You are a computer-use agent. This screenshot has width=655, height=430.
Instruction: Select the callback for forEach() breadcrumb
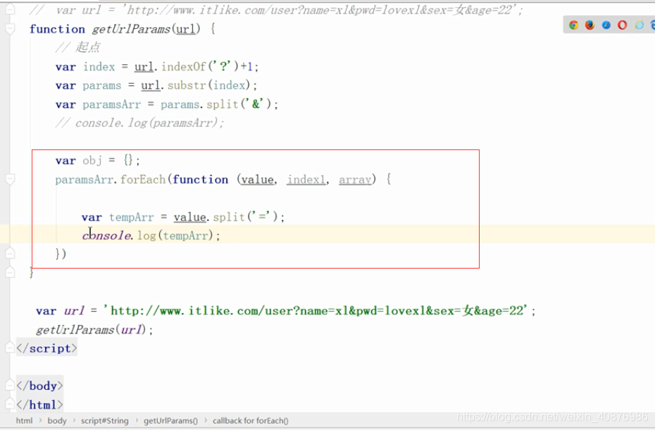pos(251,421)
